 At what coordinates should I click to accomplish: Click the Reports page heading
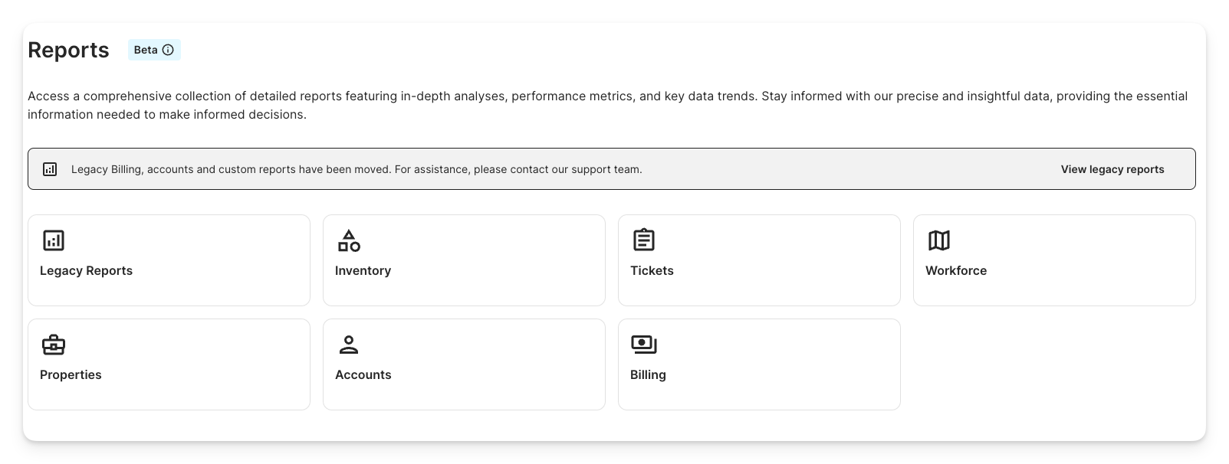coord(68,50)
